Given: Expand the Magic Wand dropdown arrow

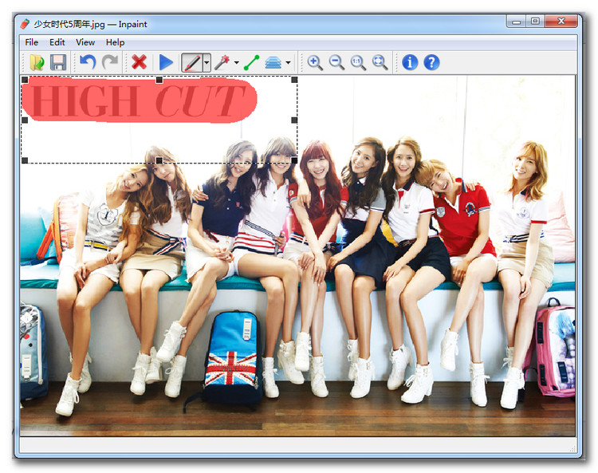Looking at the screenshot, I should tap(237, 62).
